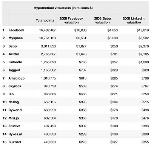Select the Ameblo.jp row name
Viewport: 151px width, 145px height.
[x=17, y=78]
